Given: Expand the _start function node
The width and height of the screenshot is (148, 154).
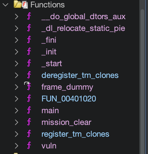Looking at the screenshot, I should point(17,64).
